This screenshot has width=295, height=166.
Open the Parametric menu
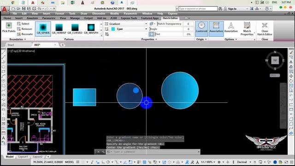pos(130,13)
